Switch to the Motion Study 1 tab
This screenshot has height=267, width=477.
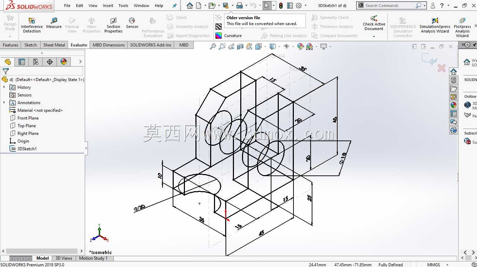click(x=93, y=258)
